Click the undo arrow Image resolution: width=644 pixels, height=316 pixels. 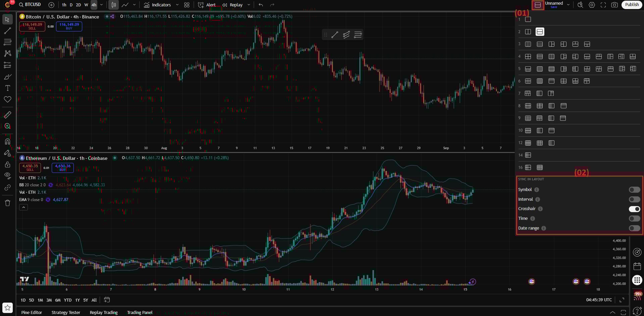point(261,5)
